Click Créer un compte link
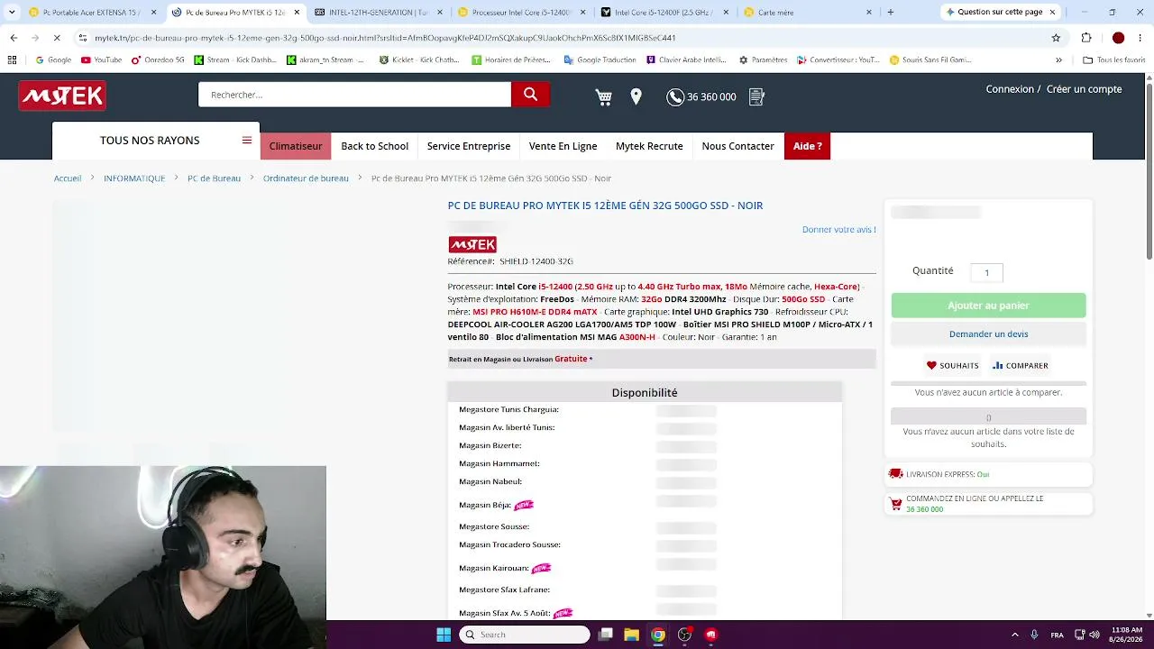 (1084, 89)
